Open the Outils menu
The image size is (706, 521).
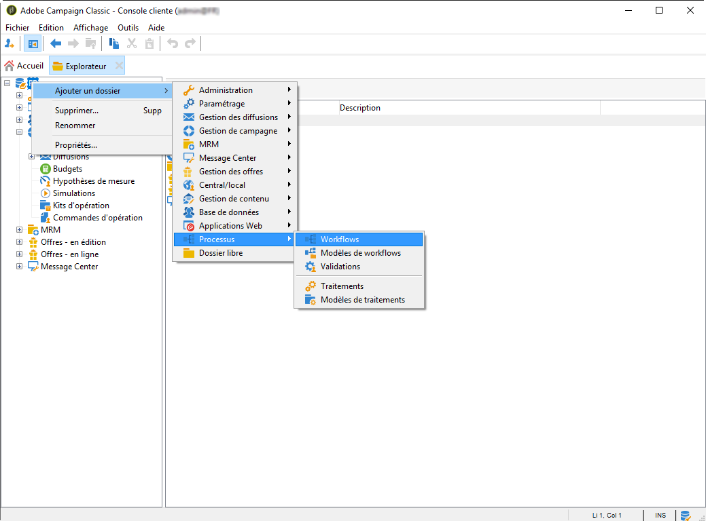click(128, 28)
